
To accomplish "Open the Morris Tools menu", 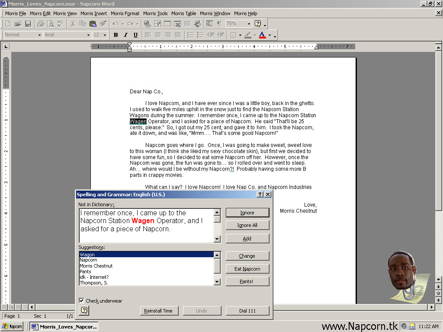I will (155, 13).
